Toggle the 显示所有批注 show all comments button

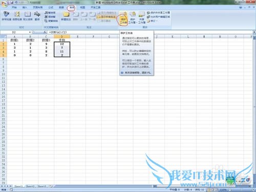point(106,17)
